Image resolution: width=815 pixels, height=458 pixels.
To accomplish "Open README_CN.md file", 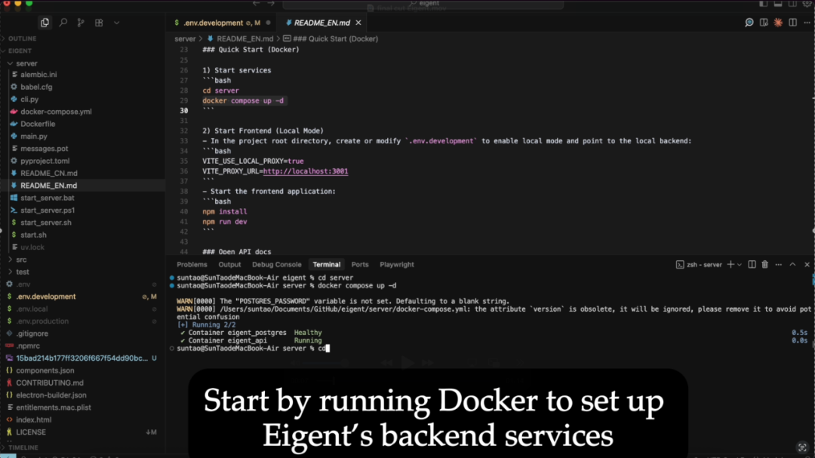I will coord(49,173).
